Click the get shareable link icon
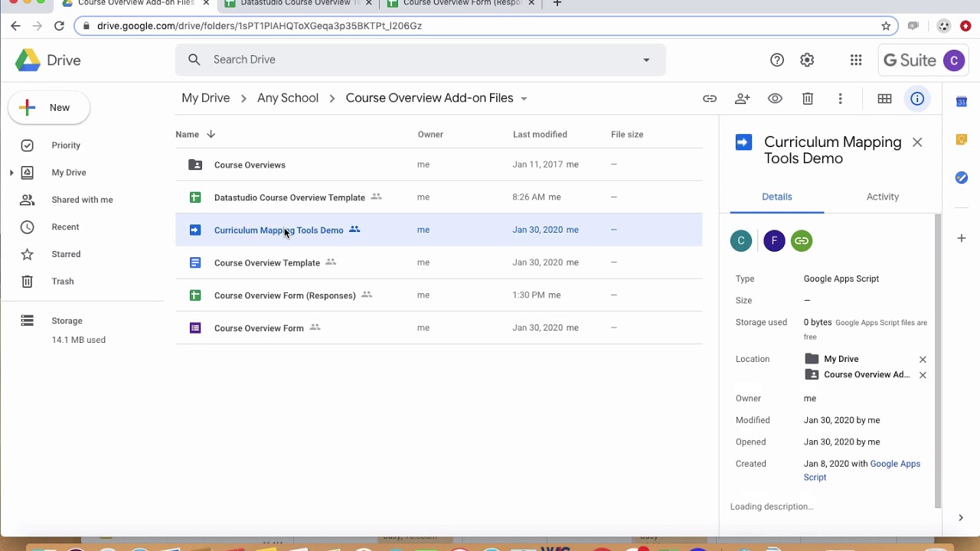 [x=710, y=99]
